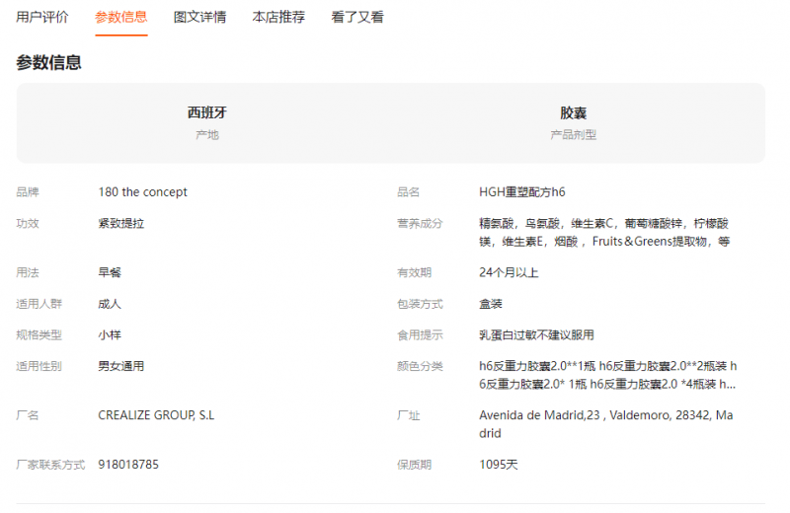
Task: Click the manufacturer name CREALIZE GROUP, S.L
Action: (x=156, y=415)
